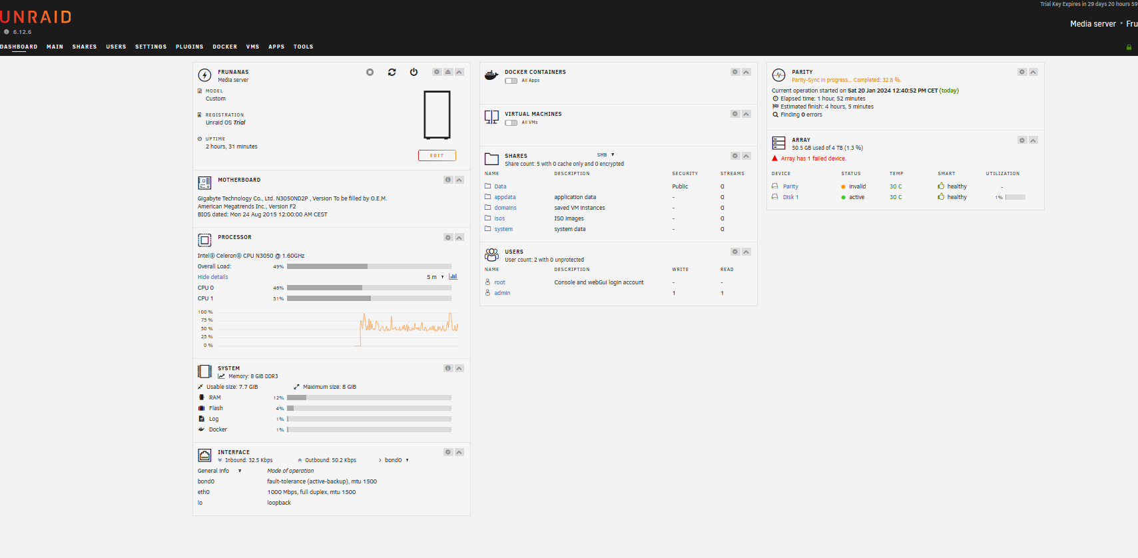Open the Processor tile settings gear
This screenshot has height=558, width=1138.
[x=448, y=237]
